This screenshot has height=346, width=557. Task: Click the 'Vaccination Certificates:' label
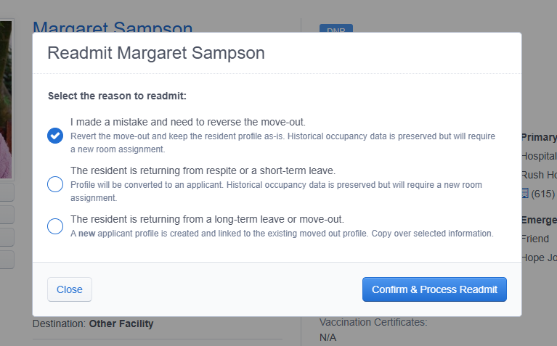coord(373,322)
